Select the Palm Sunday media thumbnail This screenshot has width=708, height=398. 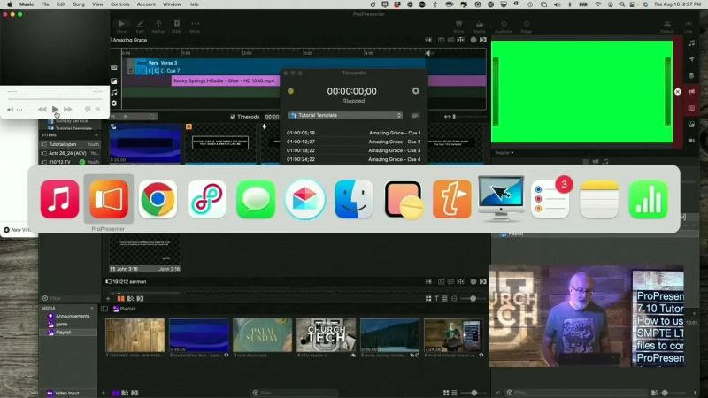pyautogui.click(x=262, y=335)
